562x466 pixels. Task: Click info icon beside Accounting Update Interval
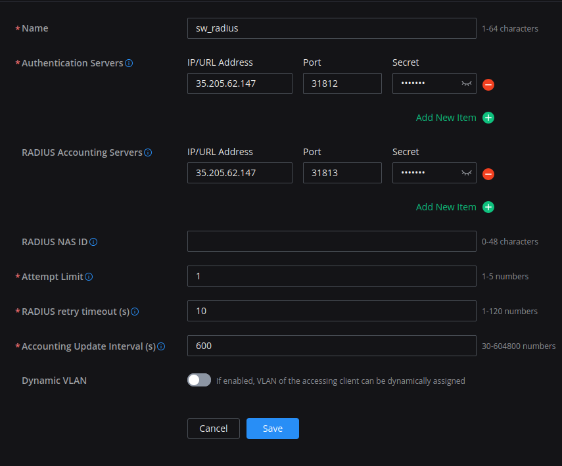point(161,346)
